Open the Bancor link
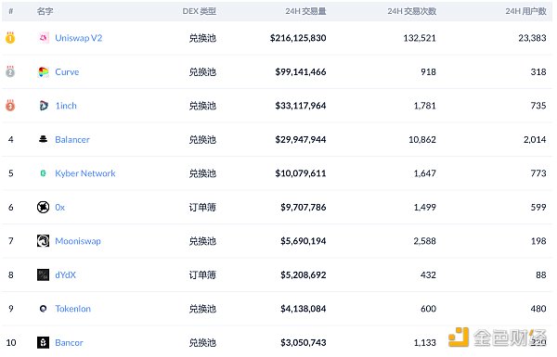 [x=69, y=342]
